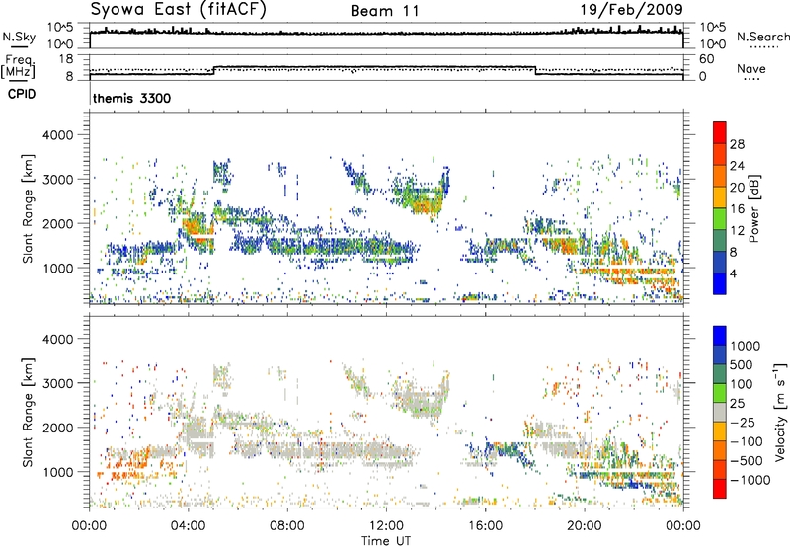The height and width of the screenshot is (547, 790).
Task: Click the '4000' tick on the power panel
Action: 58,135
